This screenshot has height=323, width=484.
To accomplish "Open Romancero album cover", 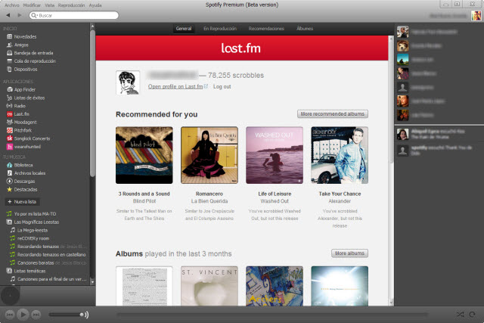I will [x=209, y=155].
